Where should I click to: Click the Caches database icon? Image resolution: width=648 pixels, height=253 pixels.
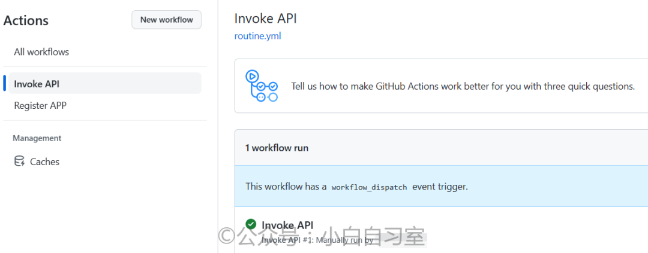[x=19, y=161]
